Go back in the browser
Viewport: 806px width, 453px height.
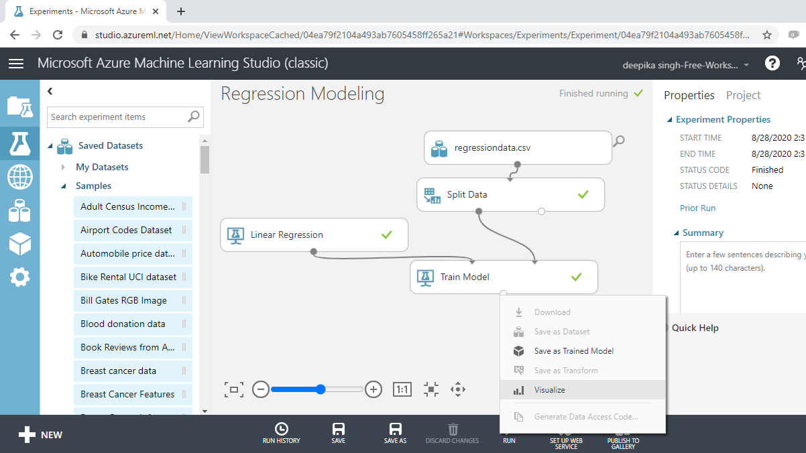click(x=15, y=35)
